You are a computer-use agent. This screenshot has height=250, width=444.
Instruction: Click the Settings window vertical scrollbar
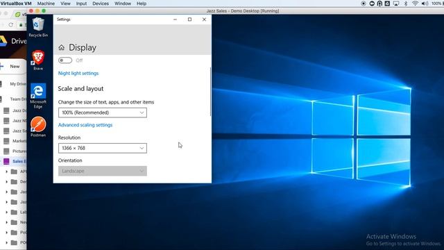[x=210, y=92]
